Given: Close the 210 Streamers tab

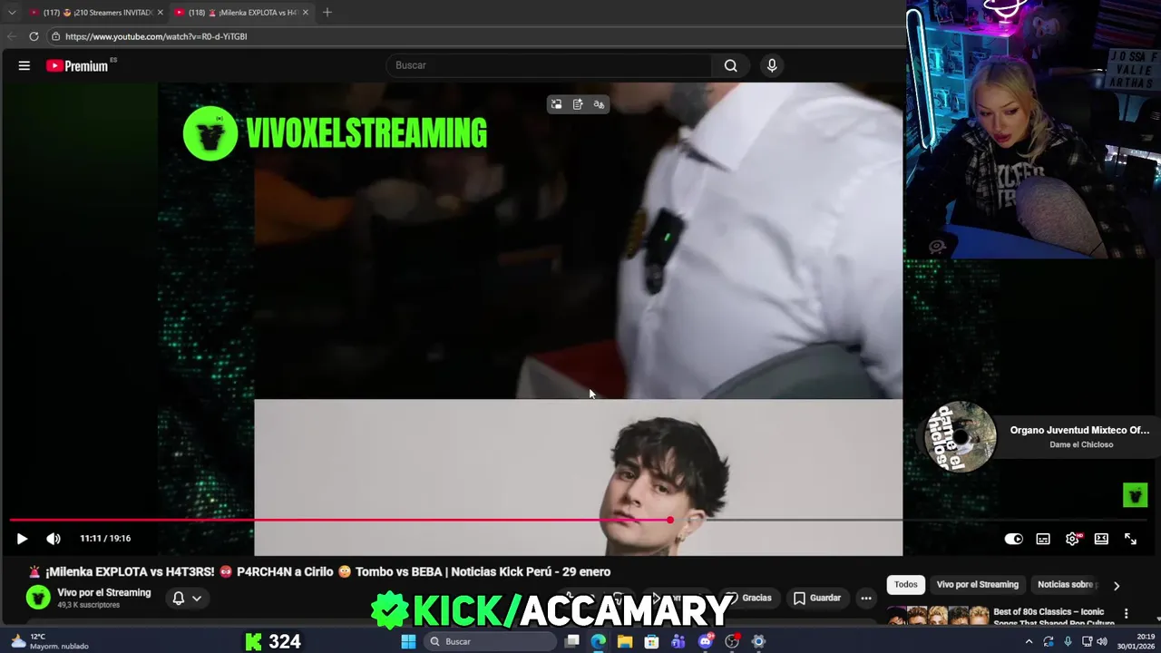Looking at the screenshot, I should [x=160, y=13].
